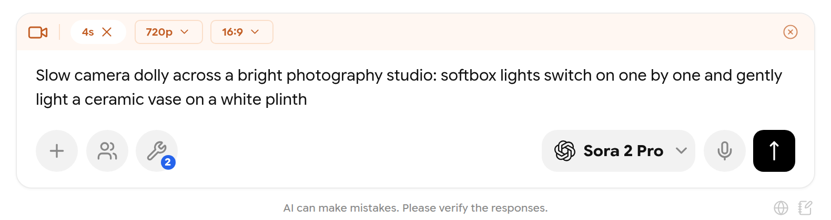
Task: Open the globe language icon
Action: pyautogui.click(x=781, y=208)
